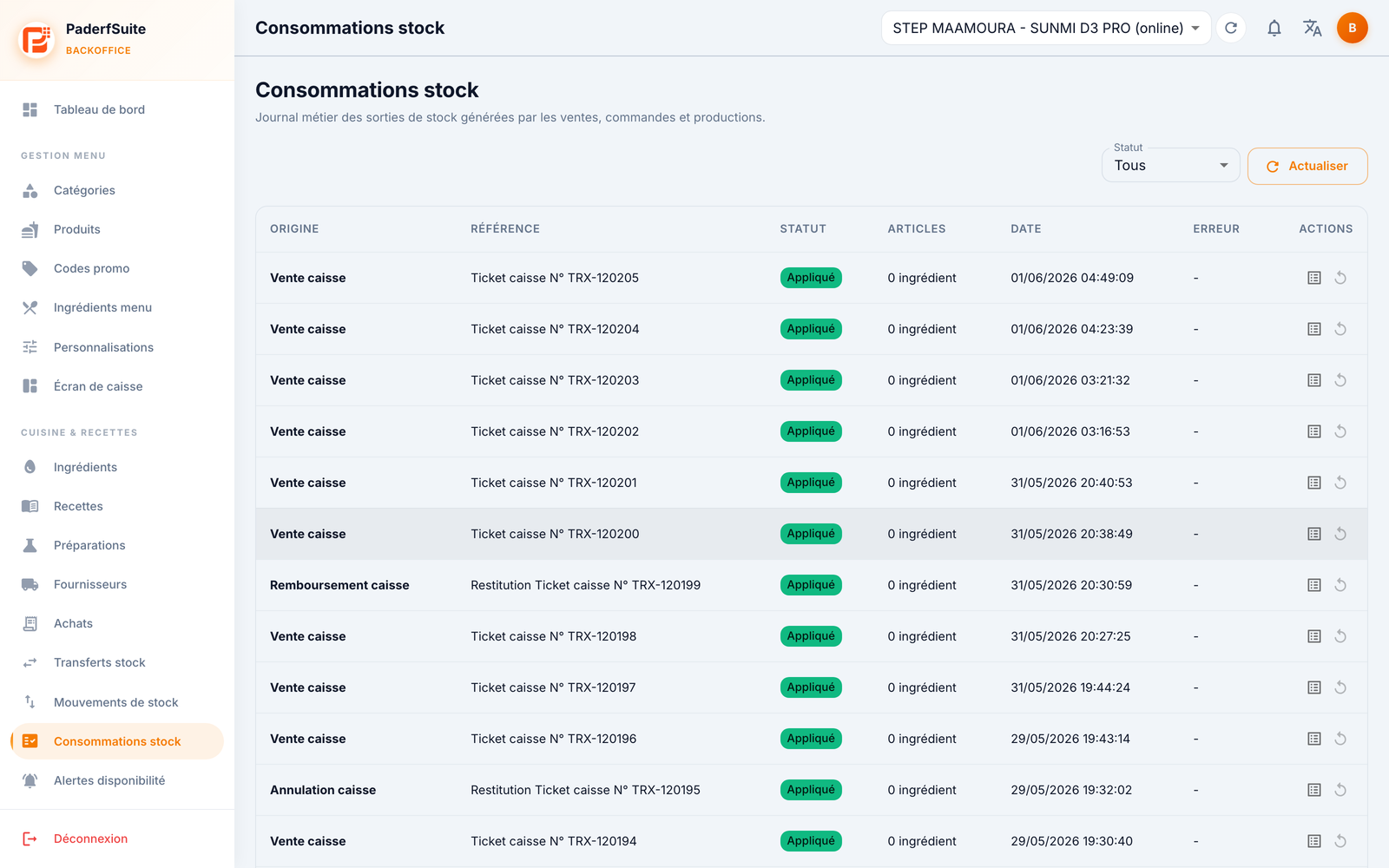Open Fournisseurs page
The width and height of the screenshot is (1389, 868).
tap(116, 584)
